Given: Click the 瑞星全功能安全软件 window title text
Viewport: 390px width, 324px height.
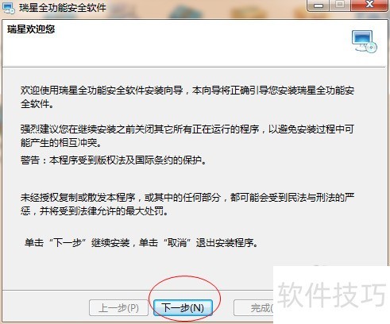Looking at the screenshot, I should 63,8.
